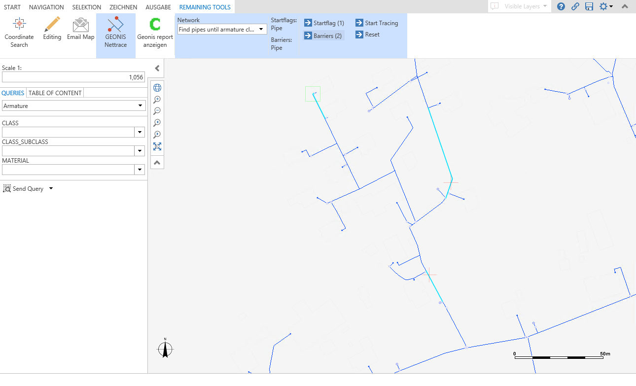Select the zoom-in magnifier tool
Image resolution: width=636 pixels, height=386 pixels.
[x=157, y=99]
